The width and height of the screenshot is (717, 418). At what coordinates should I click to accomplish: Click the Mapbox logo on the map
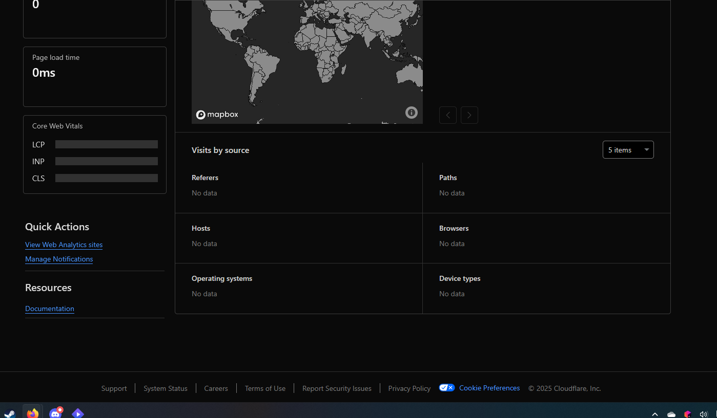[x=217, y=115]
